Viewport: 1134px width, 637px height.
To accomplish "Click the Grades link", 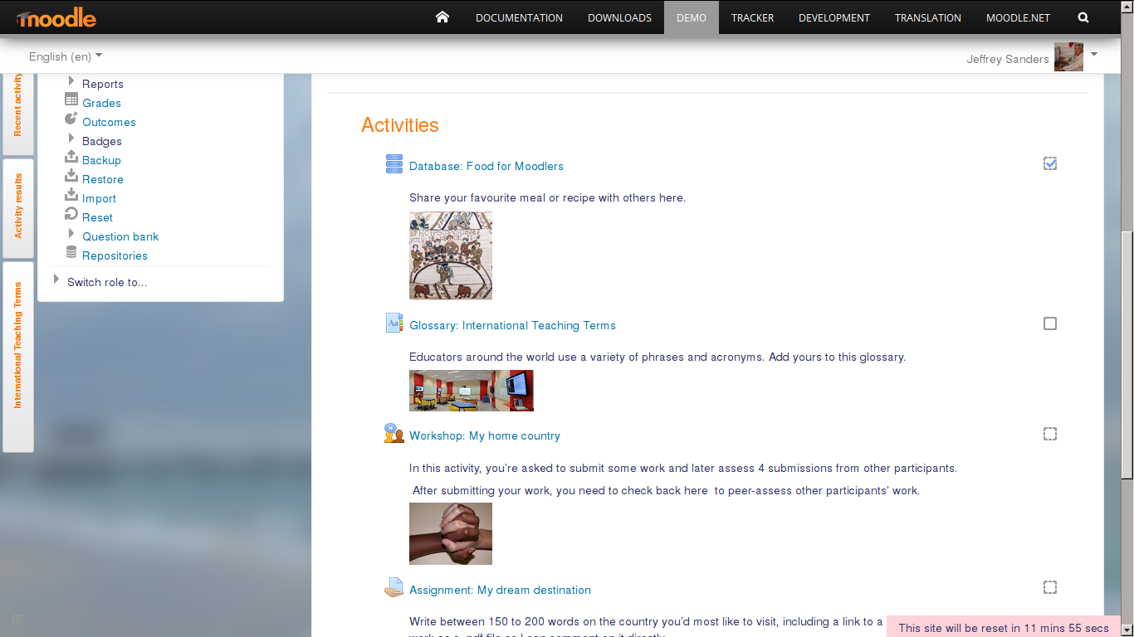I will (101, 103).
